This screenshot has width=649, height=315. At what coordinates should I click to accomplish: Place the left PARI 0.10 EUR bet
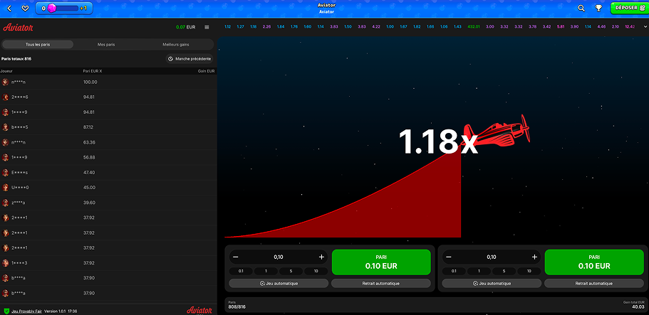pyautogui.click(x=381, y=262)
